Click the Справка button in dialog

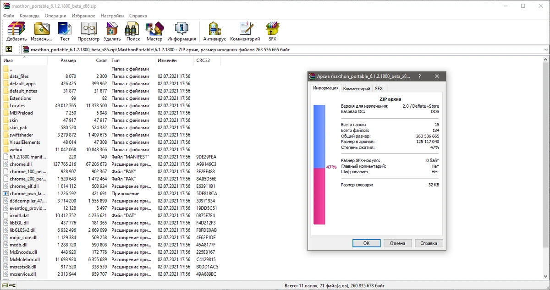tap(429, 243)
